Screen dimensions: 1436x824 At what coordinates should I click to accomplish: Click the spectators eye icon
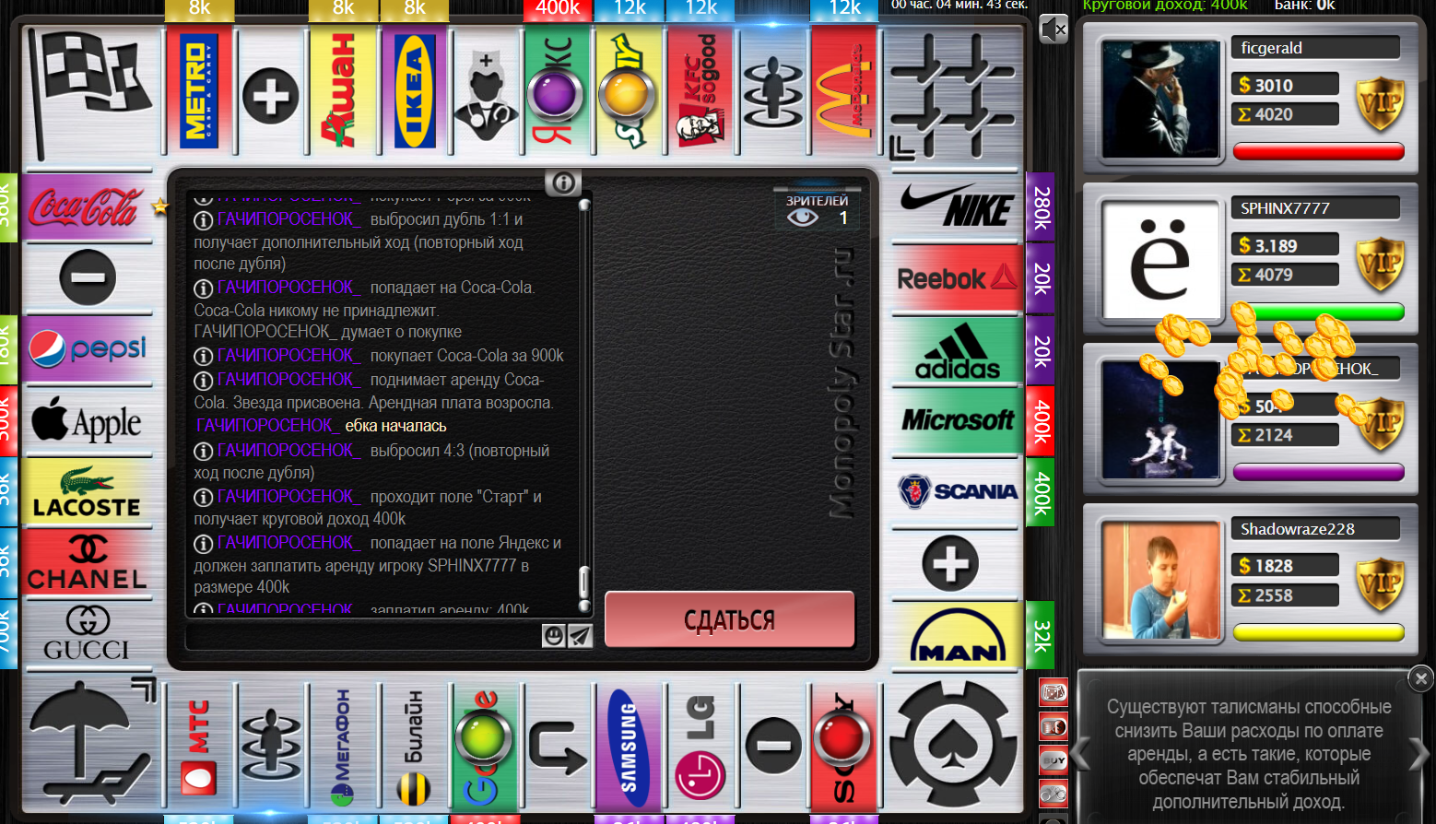click(803, 218)
